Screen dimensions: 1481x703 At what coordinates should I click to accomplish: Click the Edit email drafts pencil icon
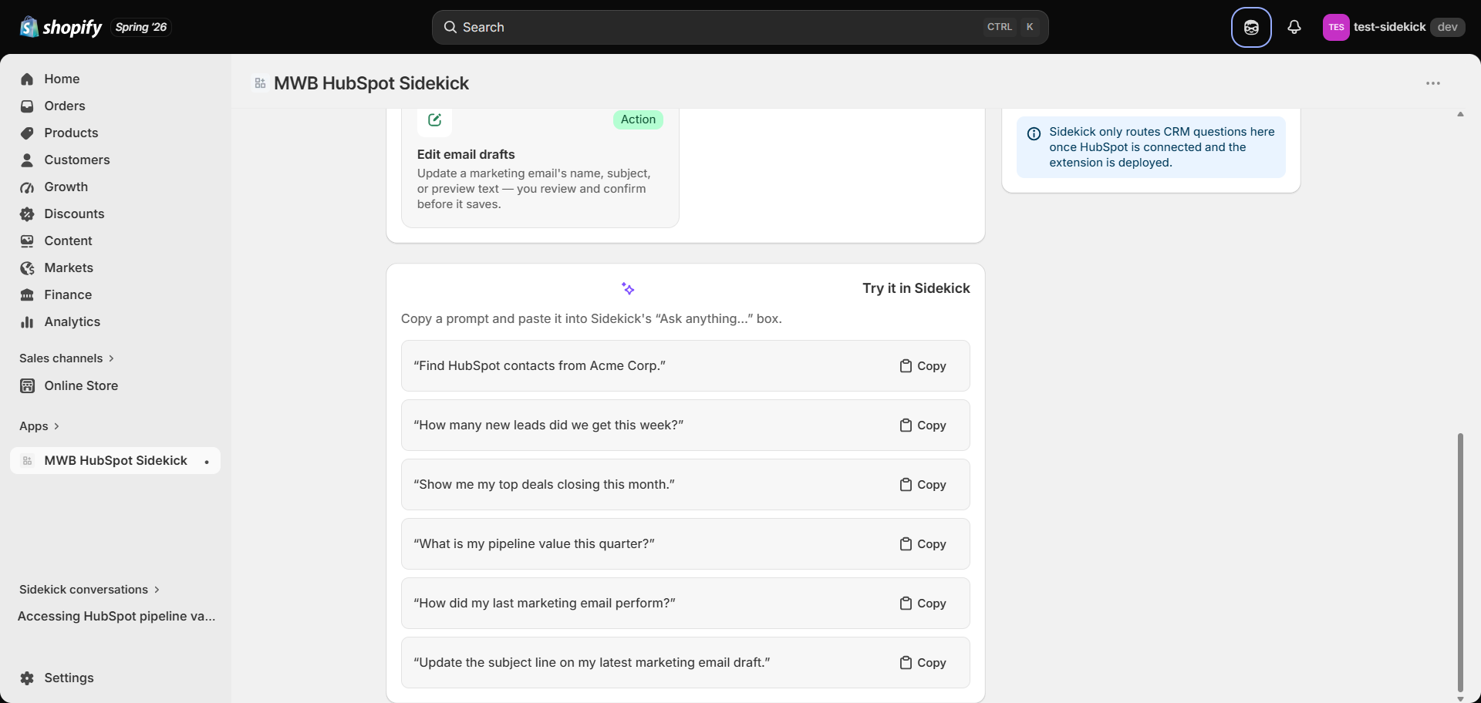[x=434, y=119]
